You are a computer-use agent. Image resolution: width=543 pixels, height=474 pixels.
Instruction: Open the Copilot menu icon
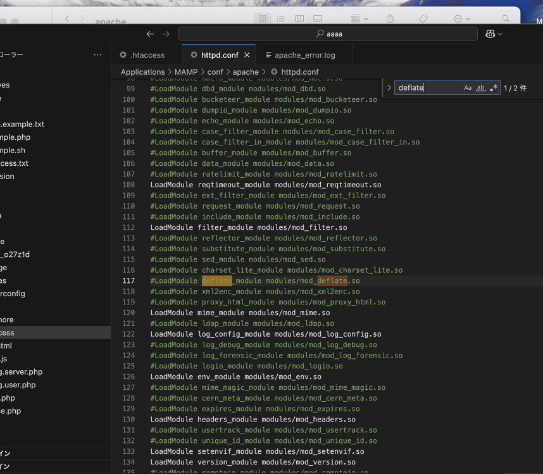click(x=490, y=34)
